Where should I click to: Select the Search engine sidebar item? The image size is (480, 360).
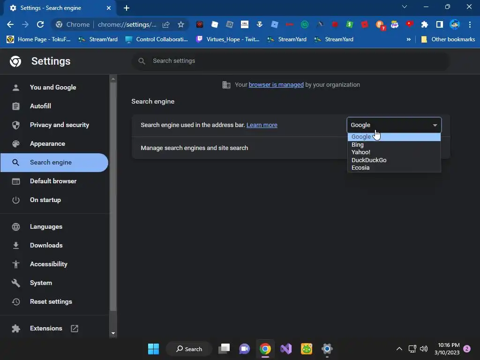click(54, 163)
